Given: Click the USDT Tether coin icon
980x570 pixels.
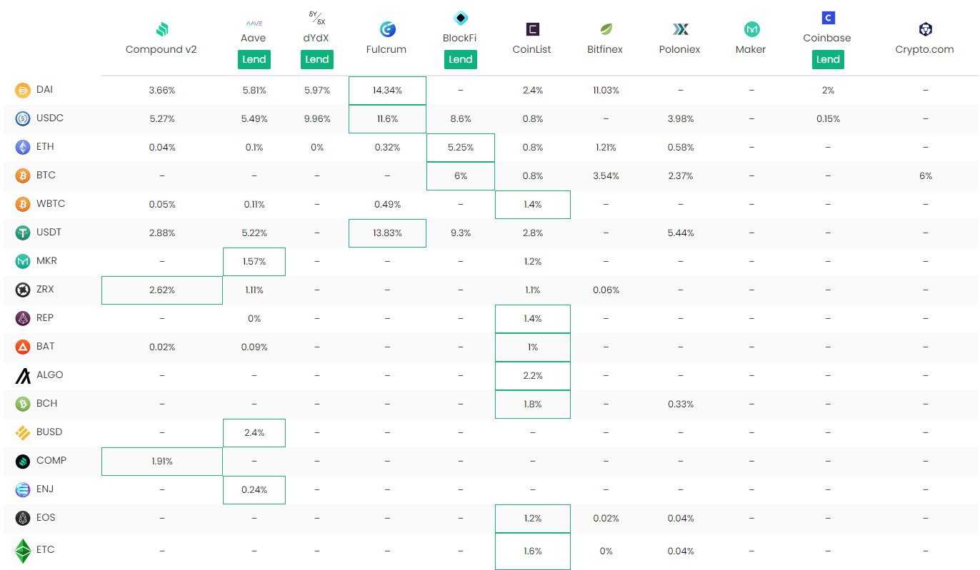Looking at the screenshot, I should tap(22, 233).
